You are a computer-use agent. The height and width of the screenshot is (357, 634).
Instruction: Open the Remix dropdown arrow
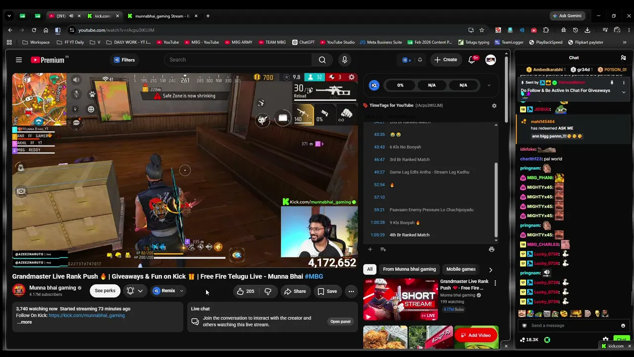(x=182, y=291)
